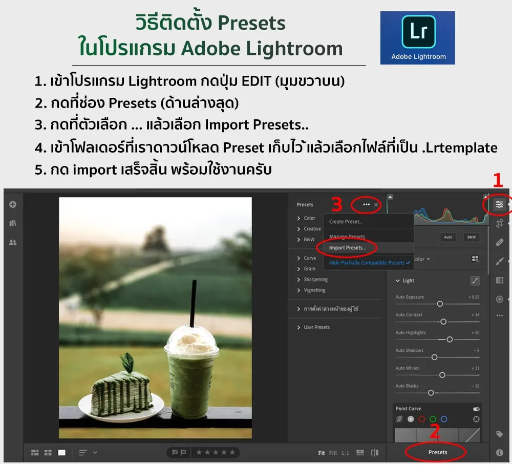Click the Add Photos plus icon

pyautogui.click(x=13, y=204)
